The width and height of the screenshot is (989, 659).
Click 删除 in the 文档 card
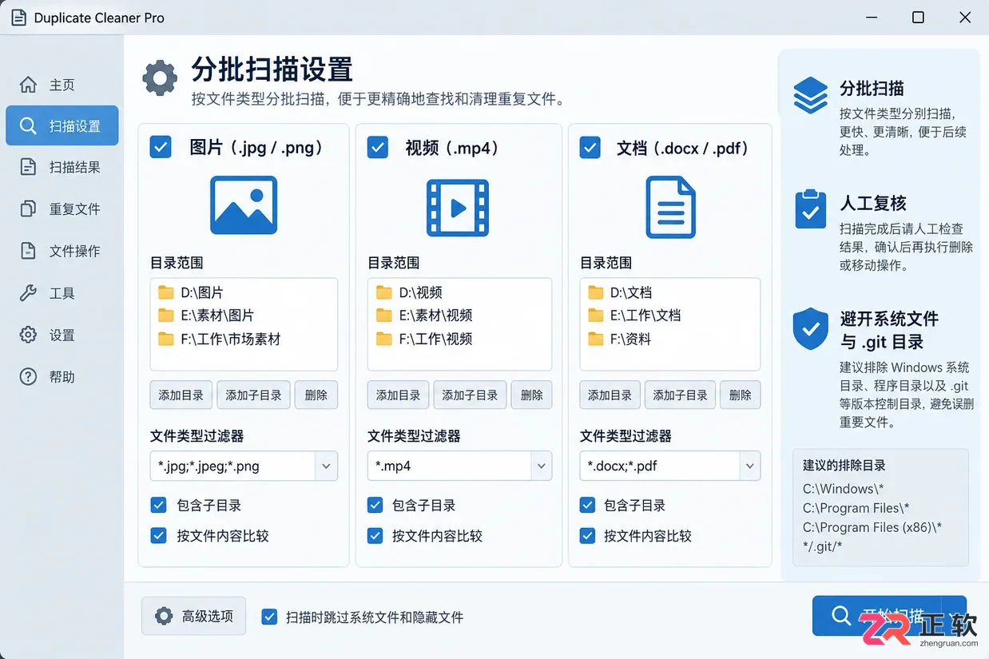[x=741, y=395]
